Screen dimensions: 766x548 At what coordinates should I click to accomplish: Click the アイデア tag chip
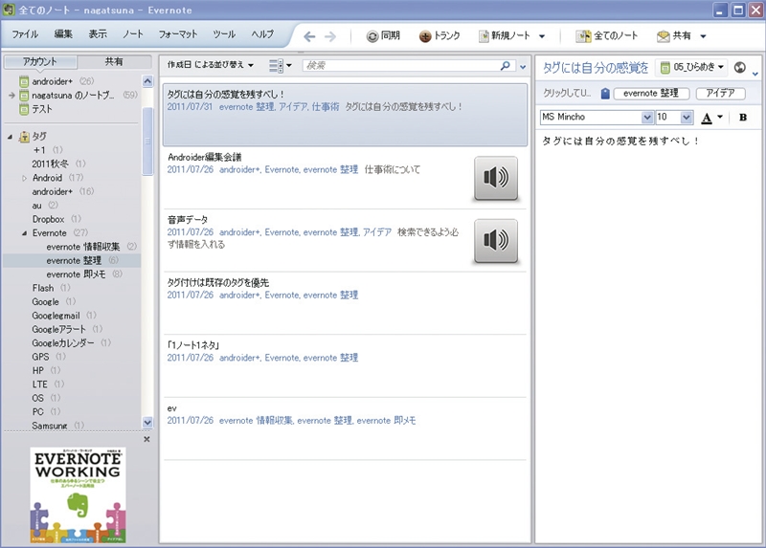pyautogui.click(x=720, y=93)
